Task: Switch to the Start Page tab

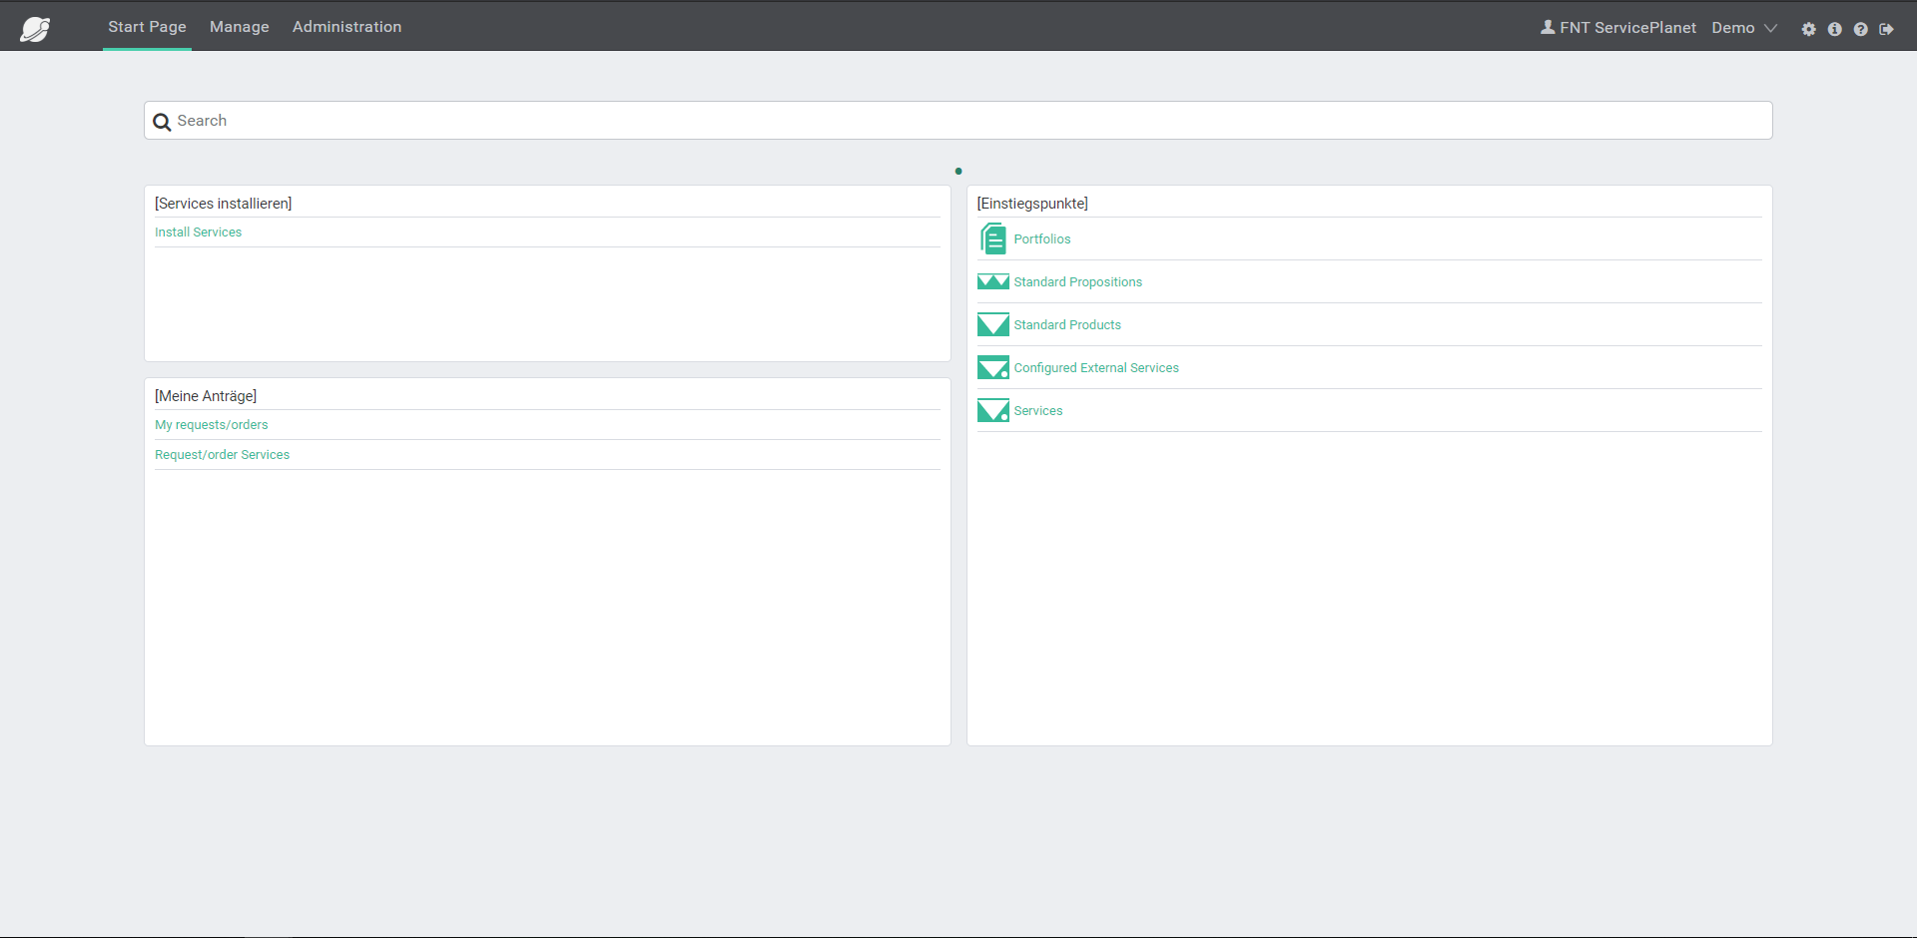Action: coord(147,27)
